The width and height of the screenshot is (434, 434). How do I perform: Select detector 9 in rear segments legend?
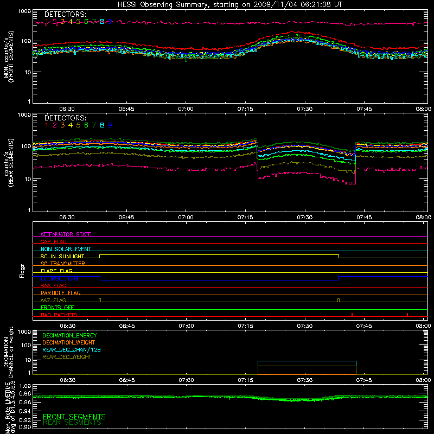pos(110,125)
